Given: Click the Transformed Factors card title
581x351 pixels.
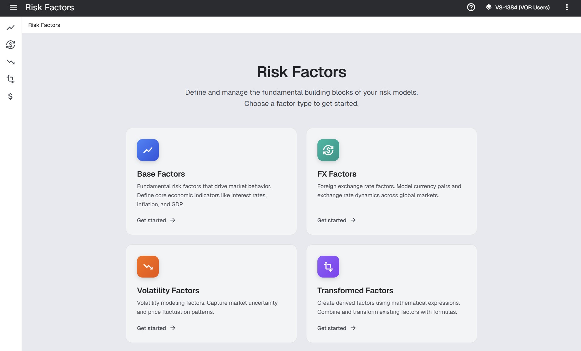Looking at the screenshot, I should [x=355, y=291].
